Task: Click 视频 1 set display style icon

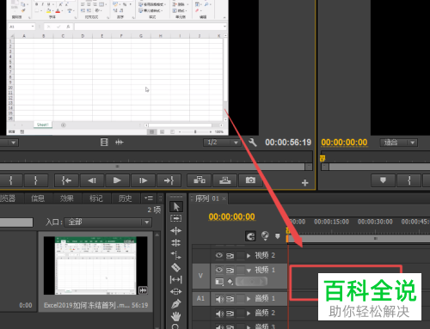Action: pos(219,282)
